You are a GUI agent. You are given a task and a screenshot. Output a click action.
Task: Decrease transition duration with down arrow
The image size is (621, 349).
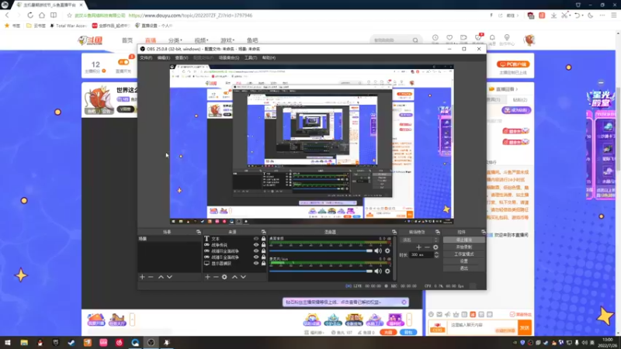pos(436,257)
